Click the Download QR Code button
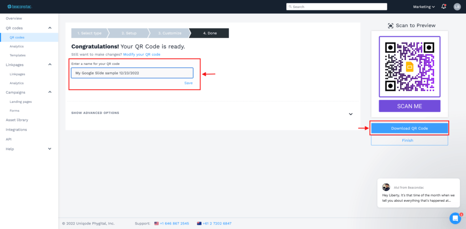Viewport: 466px width, 229px height. (x=409, y=128)
